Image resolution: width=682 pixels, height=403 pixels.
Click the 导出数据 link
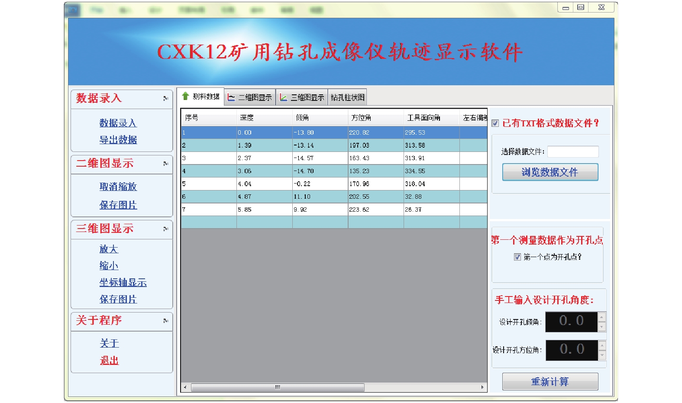(x=118, y=140)
